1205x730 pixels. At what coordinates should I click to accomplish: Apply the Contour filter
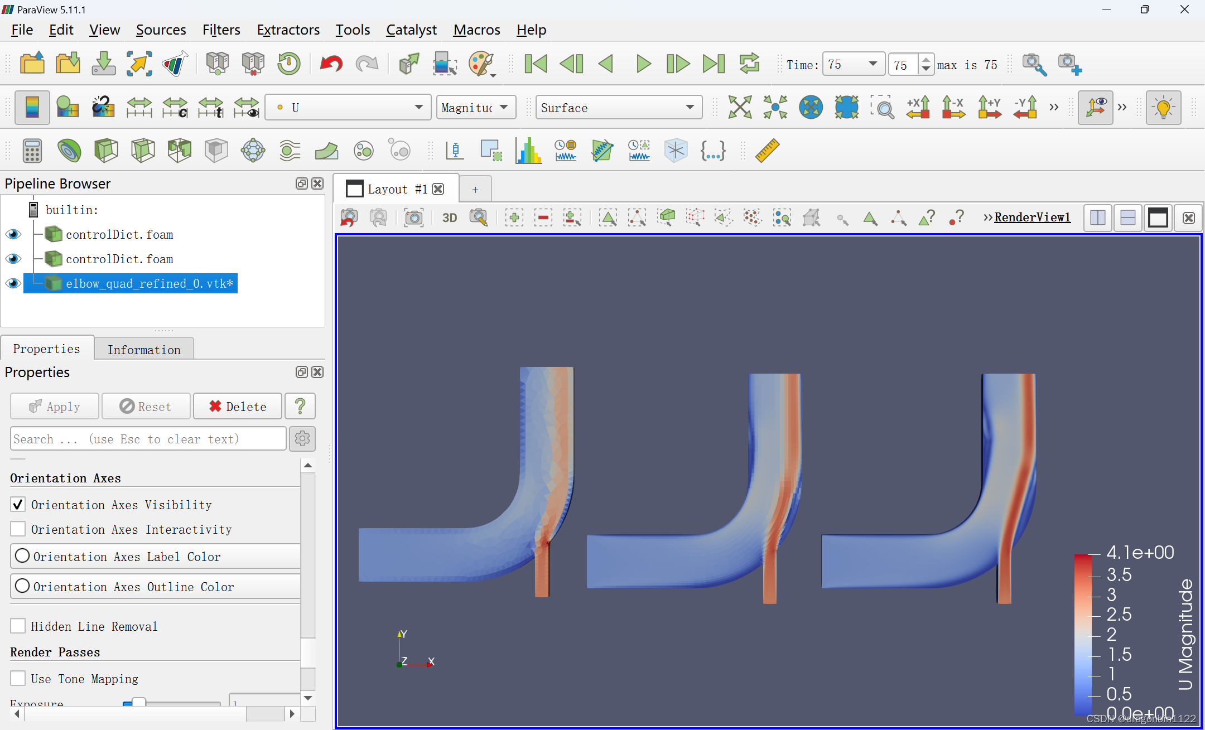click(69, 151)
